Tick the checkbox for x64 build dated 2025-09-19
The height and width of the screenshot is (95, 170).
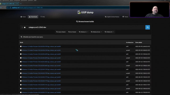click(x=21, y=54)
